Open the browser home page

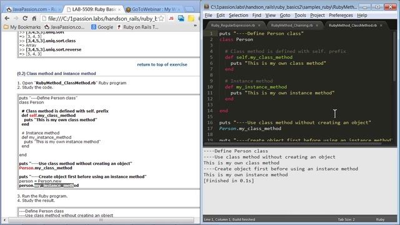click(34, 18)
